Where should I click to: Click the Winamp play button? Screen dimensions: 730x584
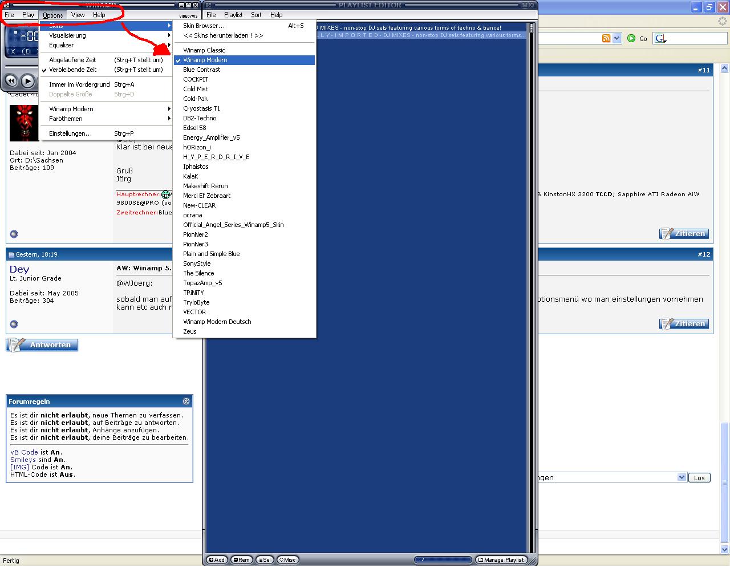coord(28,81)
